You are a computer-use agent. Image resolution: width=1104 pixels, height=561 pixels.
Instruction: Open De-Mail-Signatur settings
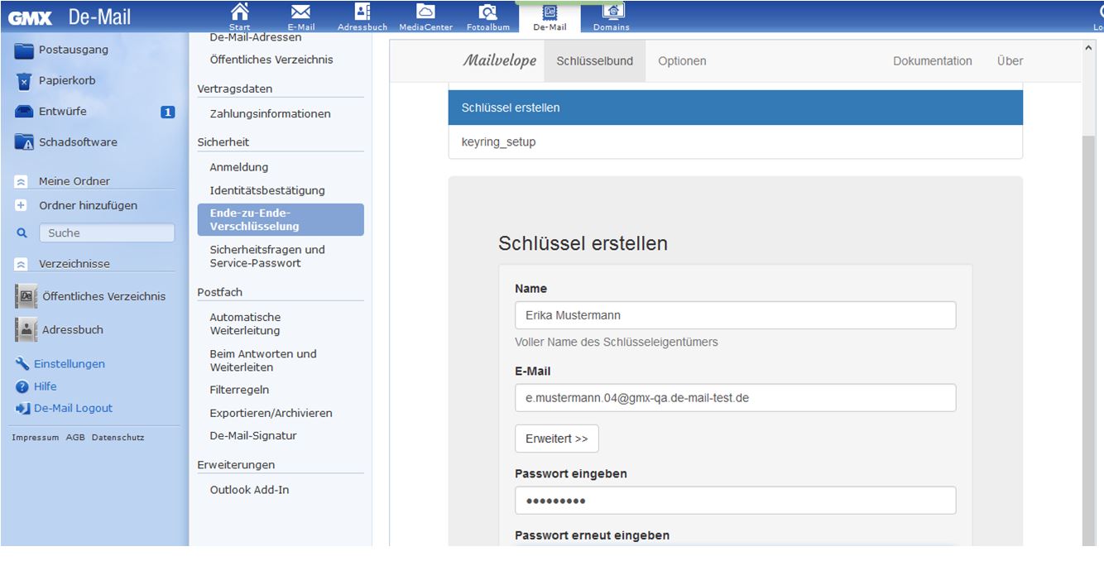coord(253,435)
